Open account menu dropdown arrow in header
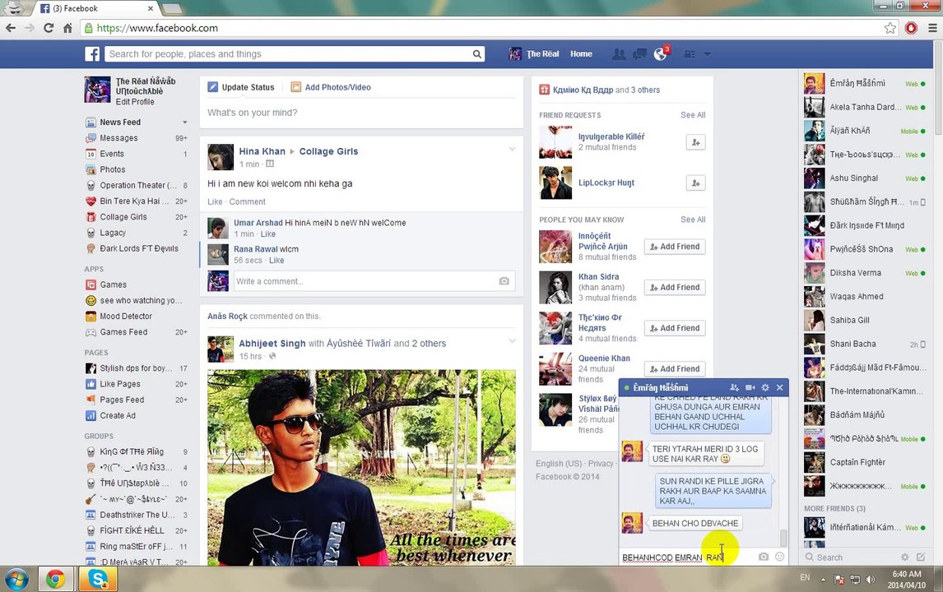943x592 pixels. click(708, 54)
